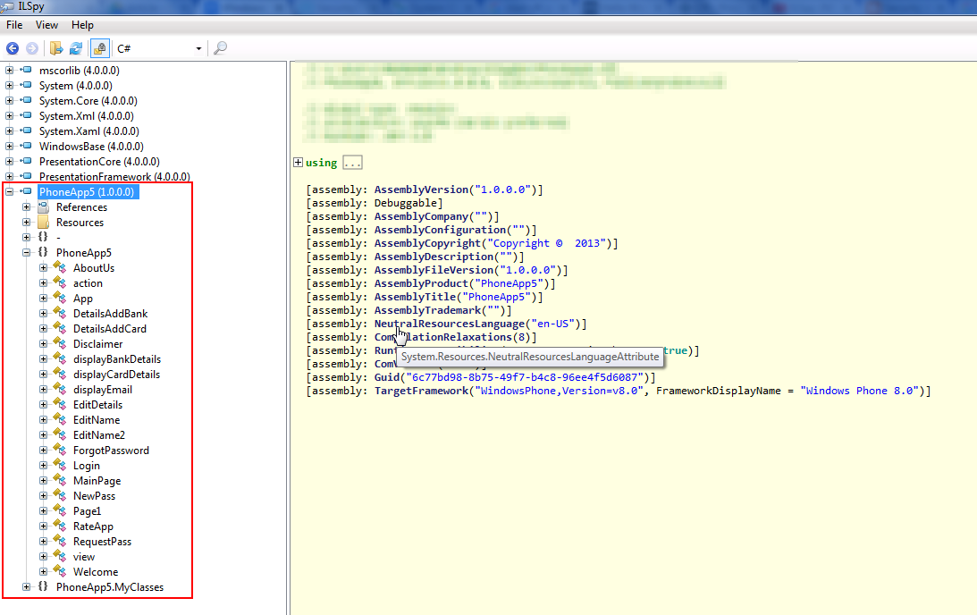Select the view class
Screen dimensions: 977x615
pyautogui.click(x=83, y=557)
